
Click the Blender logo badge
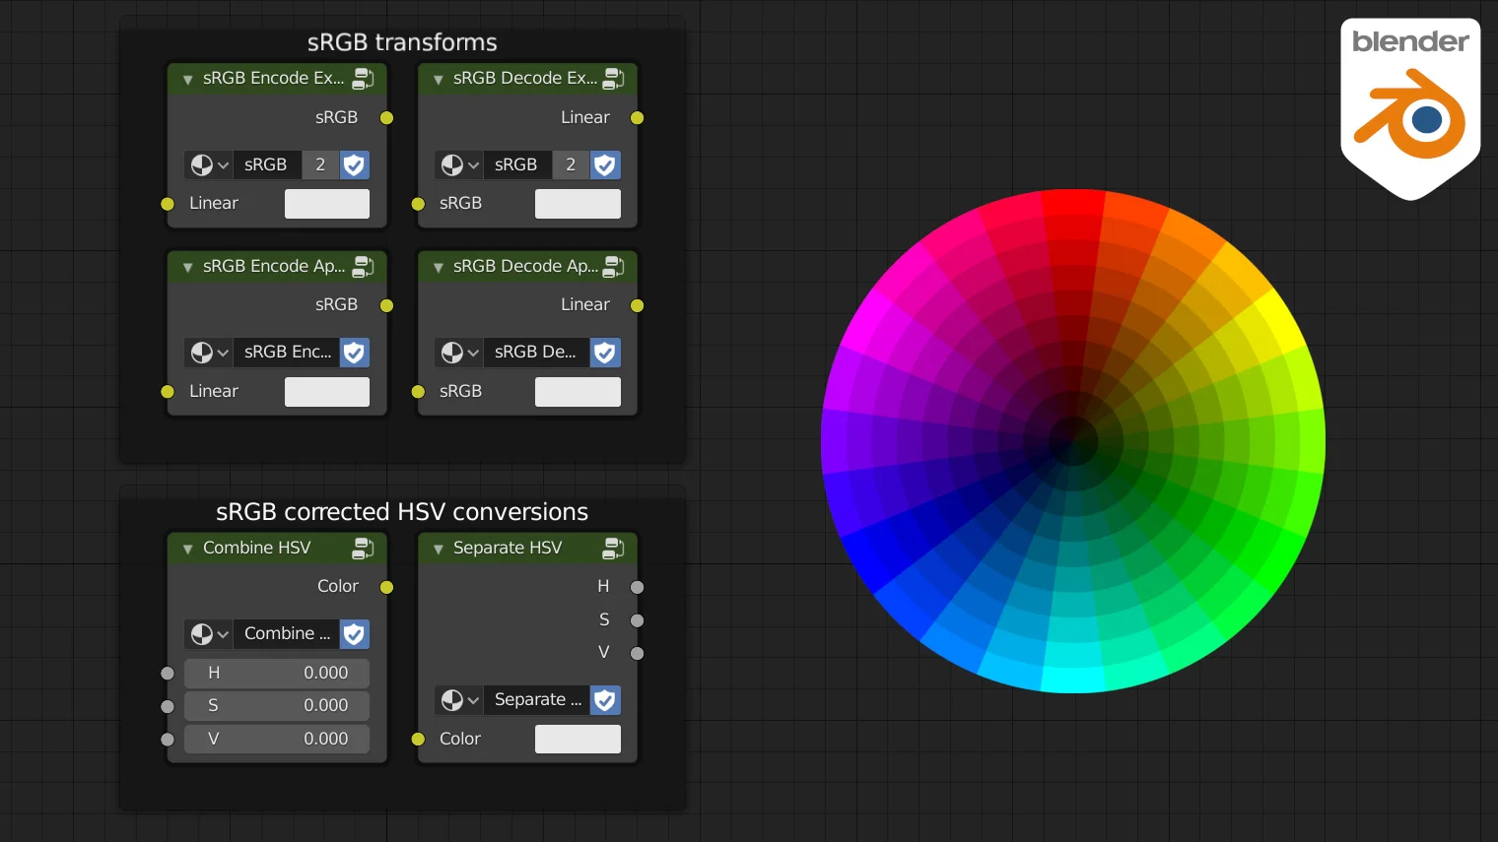(1409, 106)
